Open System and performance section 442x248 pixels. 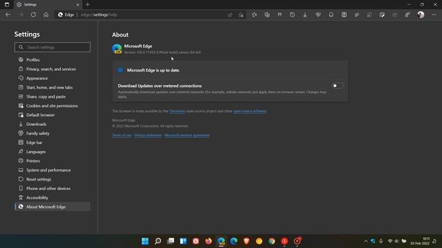[52, 170]
